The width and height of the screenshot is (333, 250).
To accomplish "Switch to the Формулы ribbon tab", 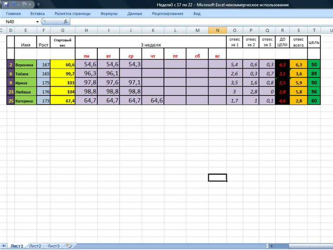I will [x=109, y=13].
